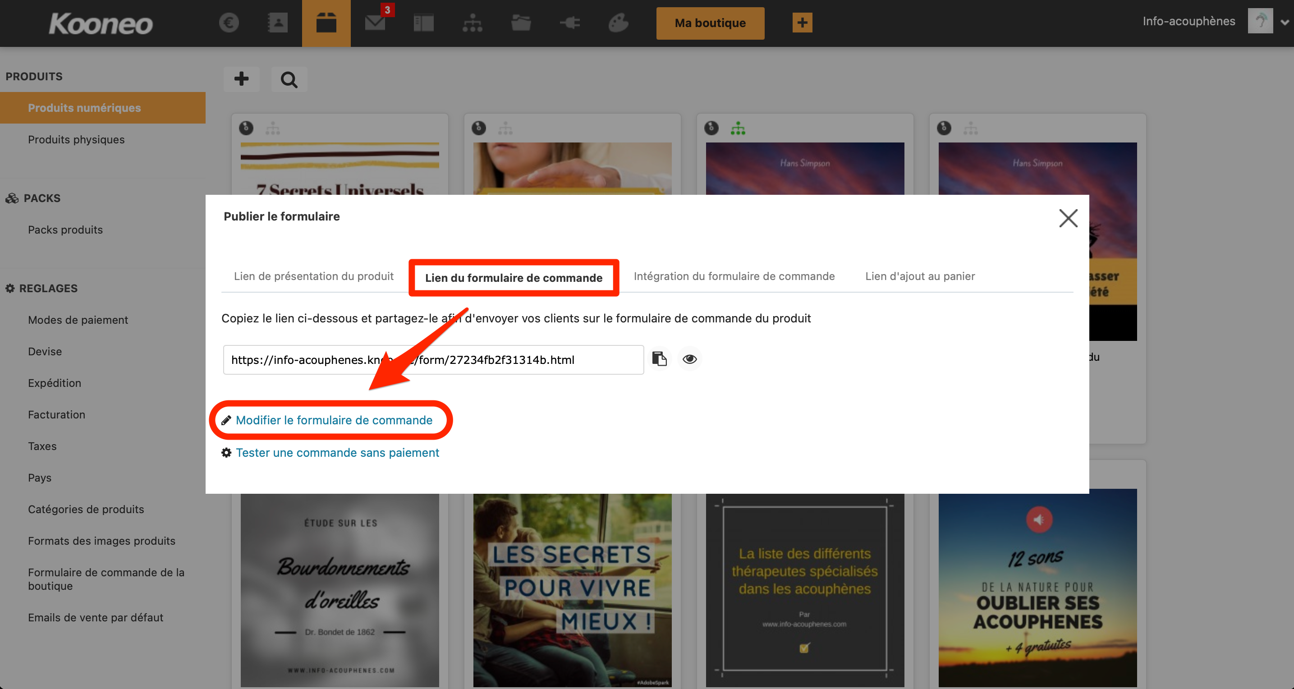Image resolution: width=1294 pixels, height=689 pixels.
Task: Click grey affiliation icon on second product card
Action: pos(505,128)
